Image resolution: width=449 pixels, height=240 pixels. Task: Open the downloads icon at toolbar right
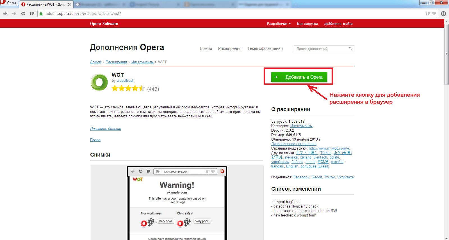[x=443, y=13]
